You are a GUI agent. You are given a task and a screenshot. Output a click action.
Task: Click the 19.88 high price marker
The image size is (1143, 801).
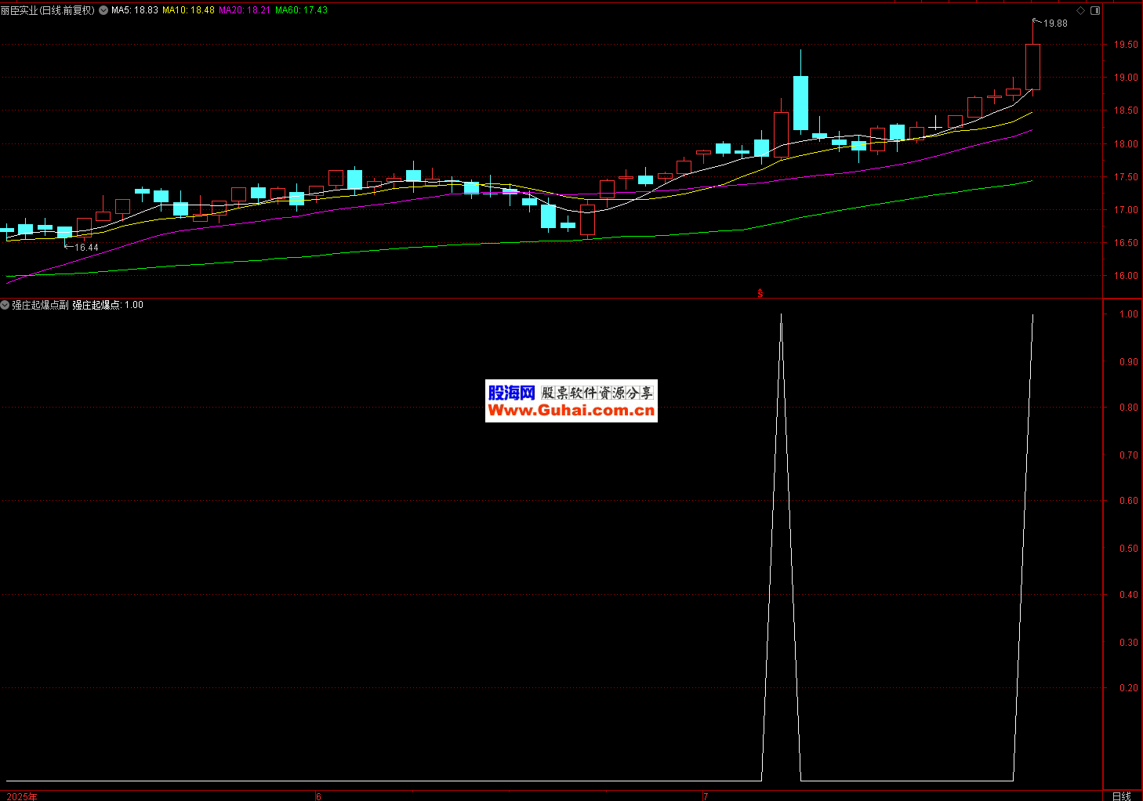(x=1055, y=24)
